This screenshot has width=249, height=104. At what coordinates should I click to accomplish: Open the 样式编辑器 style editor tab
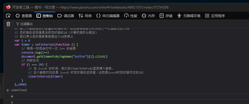pos(108,16)
